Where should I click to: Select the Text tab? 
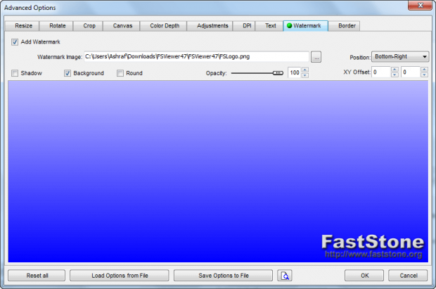pyautogui.click(x=270, y=25)
